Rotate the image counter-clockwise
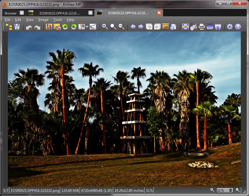The width and height of the screenshot is (249, 196). pyautogui.click(x=65, y=27)
